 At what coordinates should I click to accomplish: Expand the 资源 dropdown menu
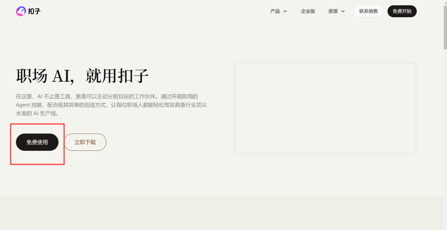pos(336,12)
